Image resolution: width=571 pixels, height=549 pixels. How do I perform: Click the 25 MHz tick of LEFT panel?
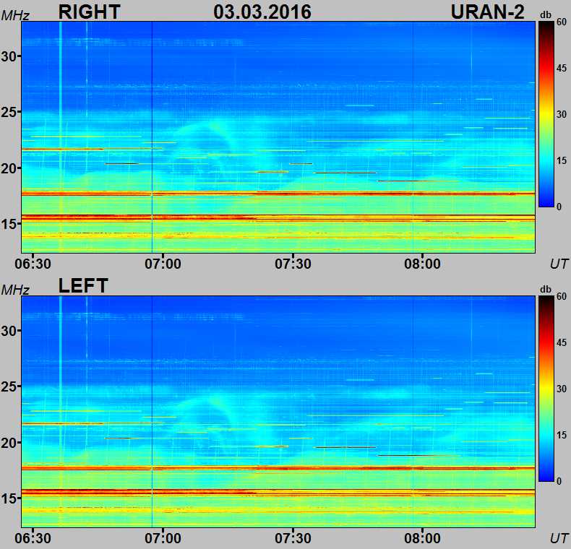pyautogui.click(x=9, y=386)
